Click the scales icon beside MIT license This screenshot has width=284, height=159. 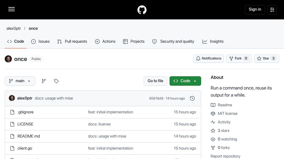213,114
